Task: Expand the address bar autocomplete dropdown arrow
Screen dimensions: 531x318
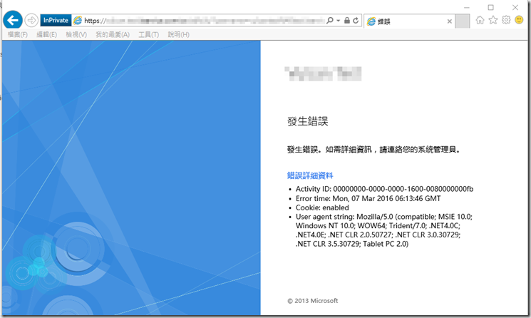Action: pos(339,21)
